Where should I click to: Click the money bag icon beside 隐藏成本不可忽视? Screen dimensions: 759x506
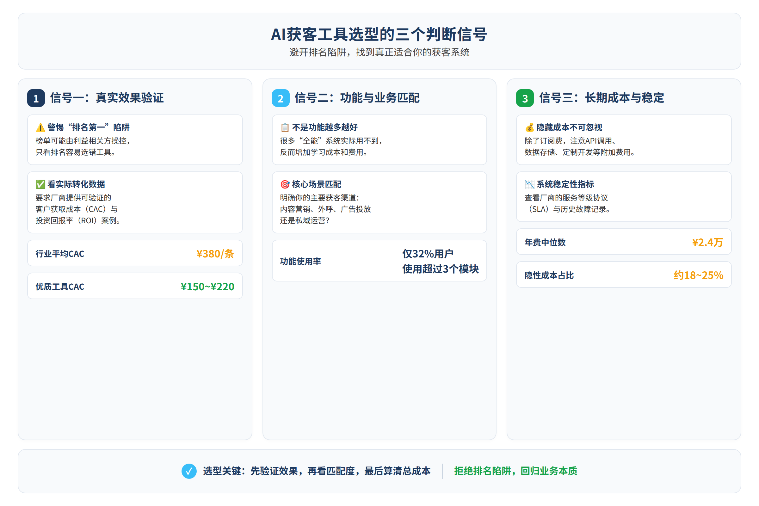click(529, 127)
